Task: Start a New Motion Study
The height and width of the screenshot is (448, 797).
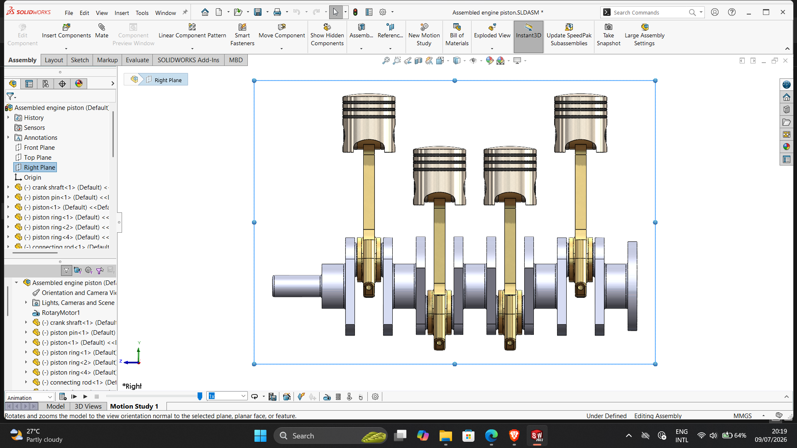Action: [x=424, y=35]
